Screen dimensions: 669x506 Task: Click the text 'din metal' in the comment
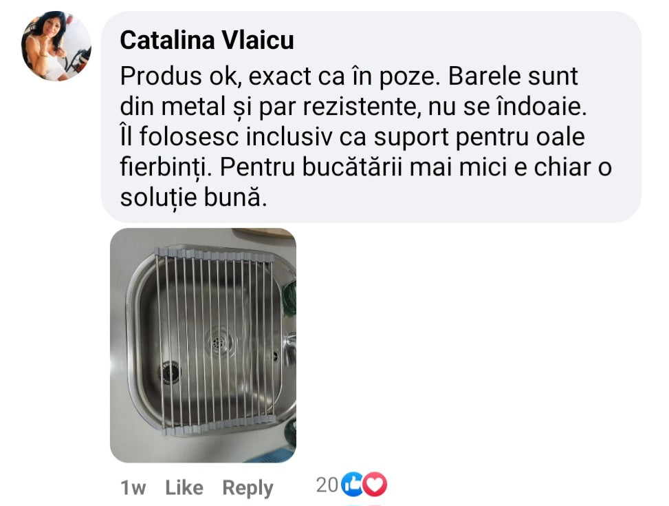click(x=173, y=107)
